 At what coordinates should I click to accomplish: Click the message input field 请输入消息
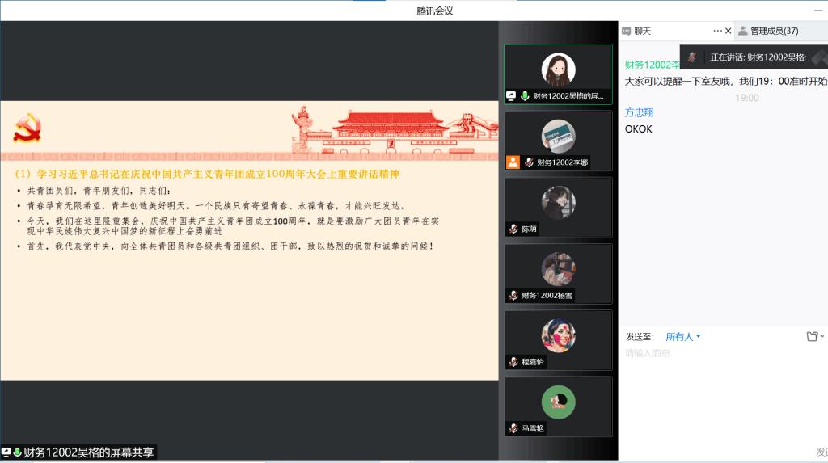[x=720, y=353]
